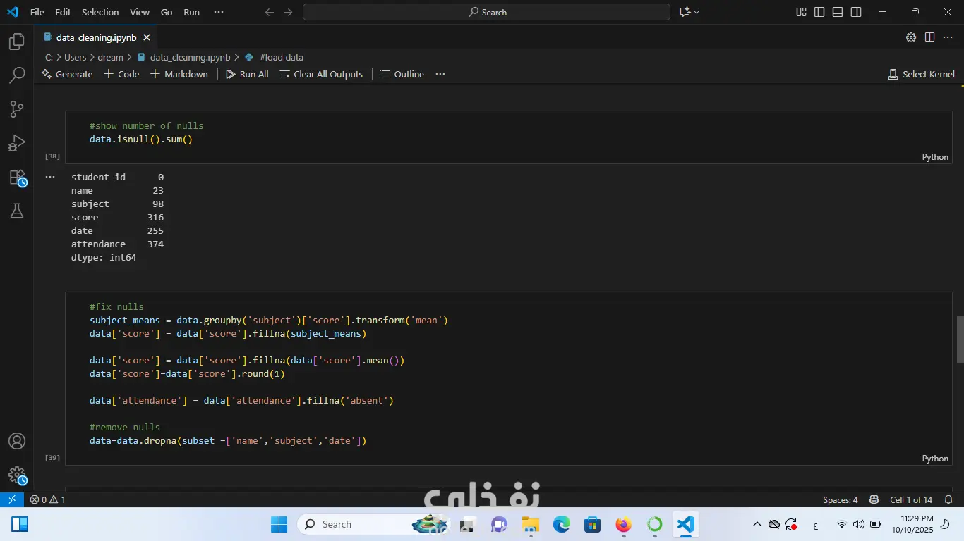Open the Go menu

(x=167, y=12)
